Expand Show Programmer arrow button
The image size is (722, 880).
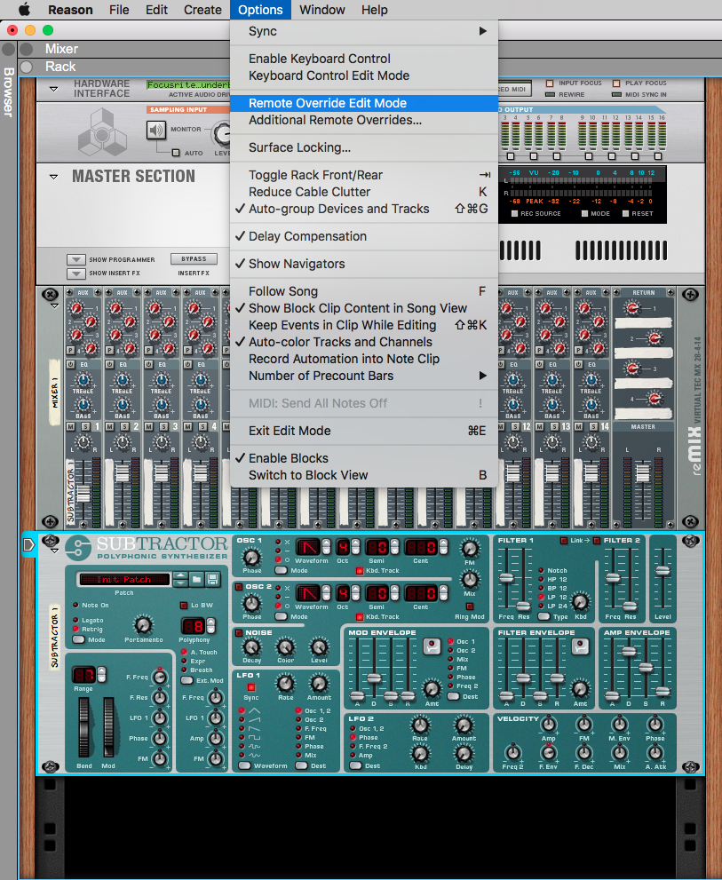click(x=75, y=260)
